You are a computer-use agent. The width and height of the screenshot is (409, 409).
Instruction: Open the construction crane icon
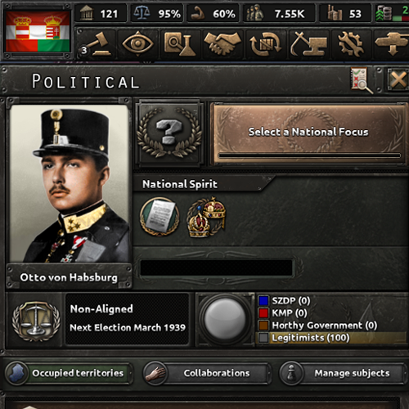pos(308,43)
